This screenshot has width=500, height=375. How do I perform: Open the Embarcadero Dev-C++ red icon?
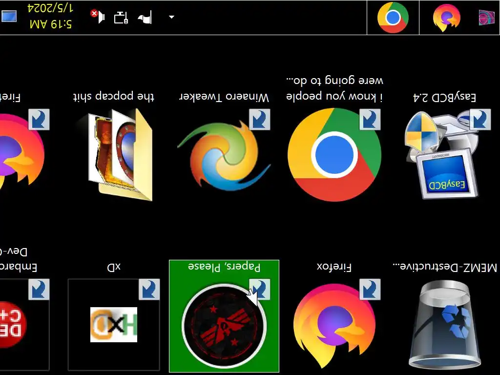click(x=13, y=325)
